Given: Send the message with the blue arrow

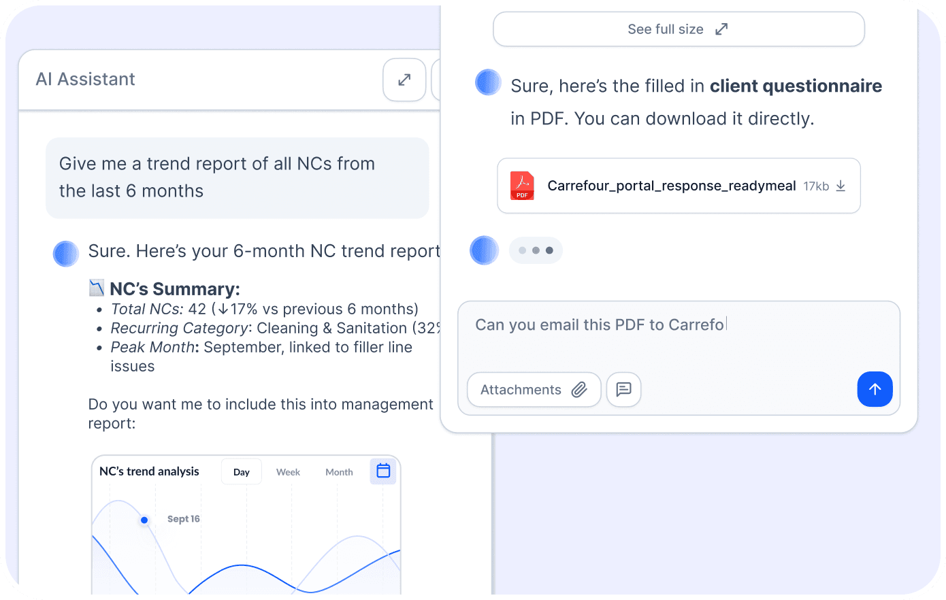Looking at the screenshot, I should [x=875, y=389].
